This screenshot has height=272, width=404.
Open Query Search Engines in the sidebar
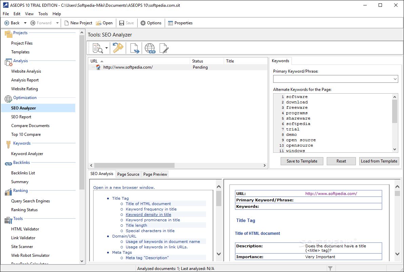pos(31,201)
